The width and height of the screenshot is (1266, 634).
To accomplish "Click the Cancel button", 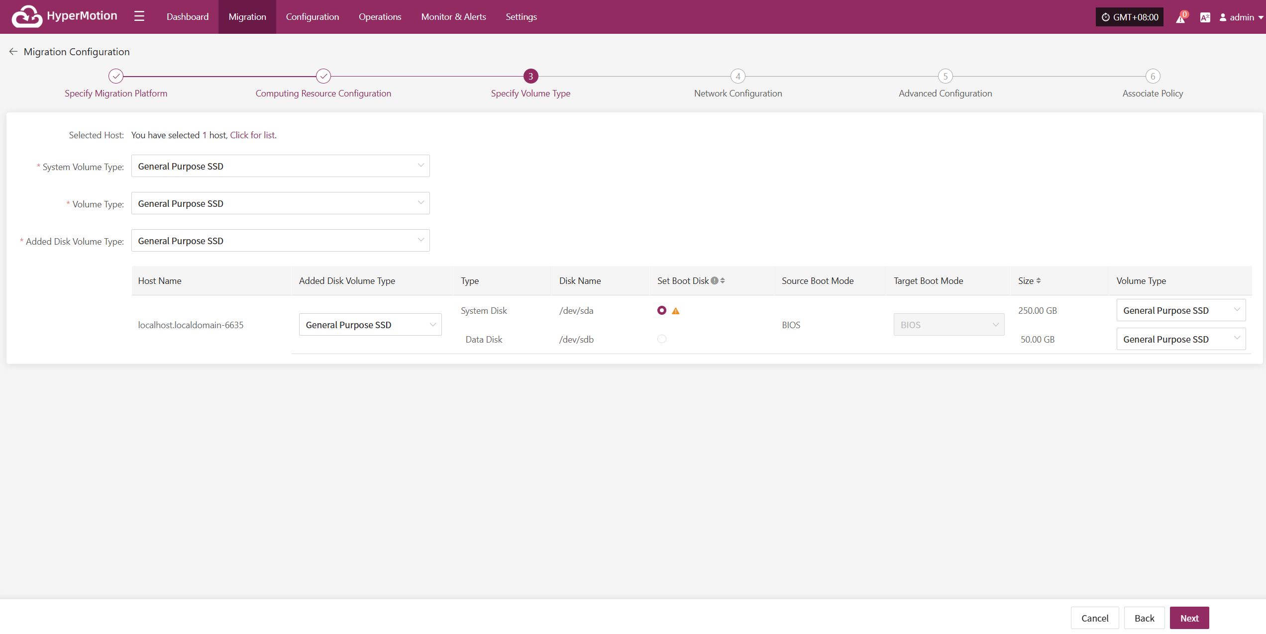I will point(1095,618).
